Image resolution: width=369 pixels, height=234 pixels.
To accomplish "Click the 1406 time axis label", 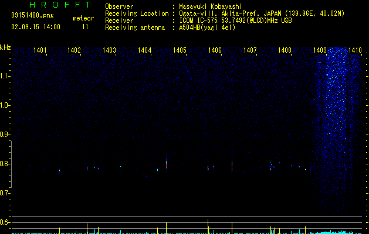I will (x=215, y=50).
